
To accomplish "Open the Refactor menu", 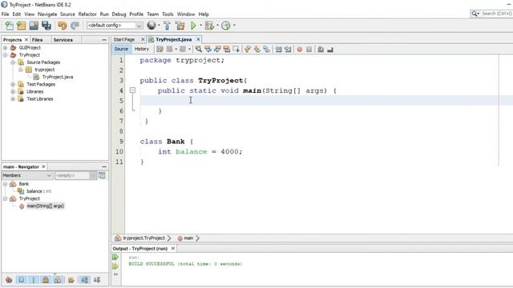I will pyautogui.click(x=87, y=14).
